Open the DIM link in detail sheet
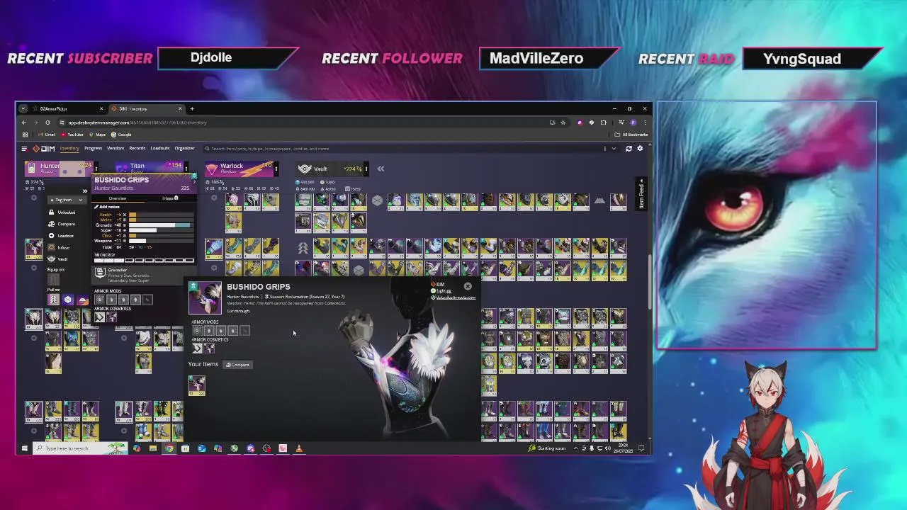The height and width of the screenshot is (510, 907). 438,285
